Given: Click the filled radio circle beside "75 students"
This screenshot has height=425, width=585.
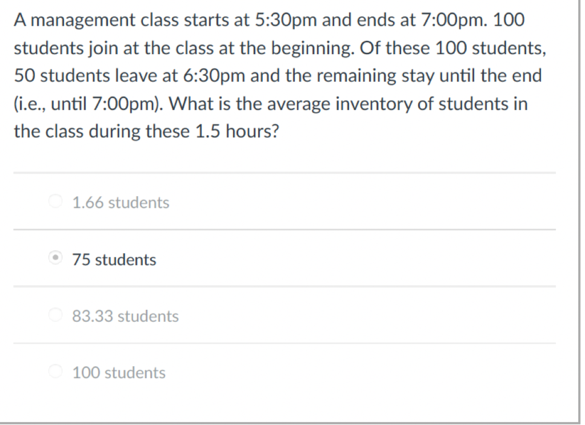Looking at the screenshot, I should click(55, 258).
